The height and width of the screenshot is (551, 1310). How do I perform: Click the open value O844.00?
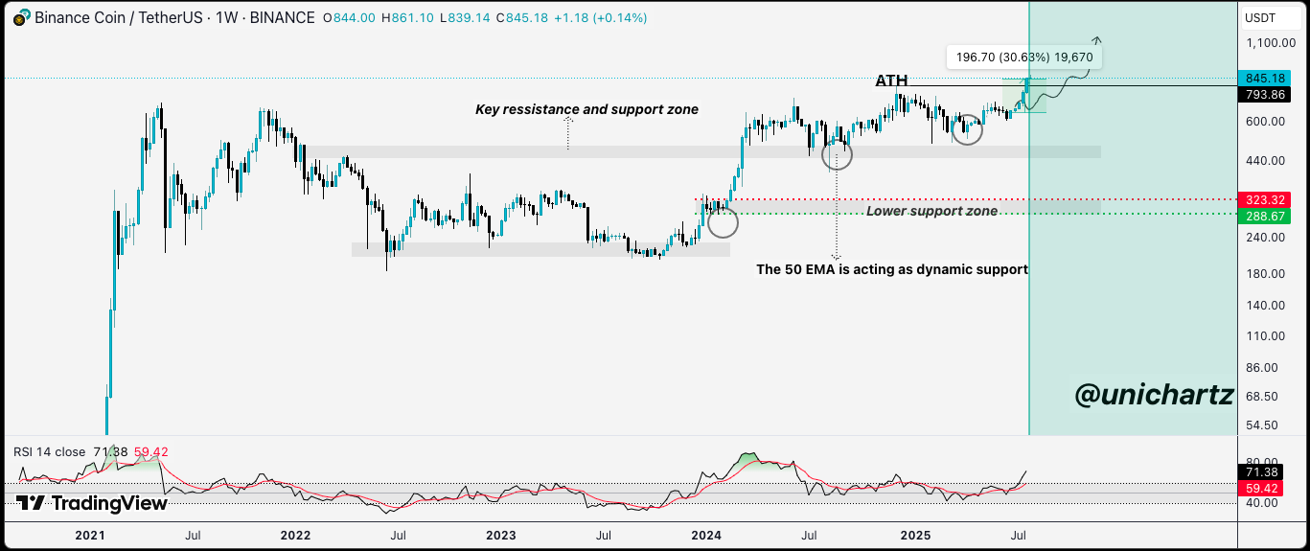(350, 17)
